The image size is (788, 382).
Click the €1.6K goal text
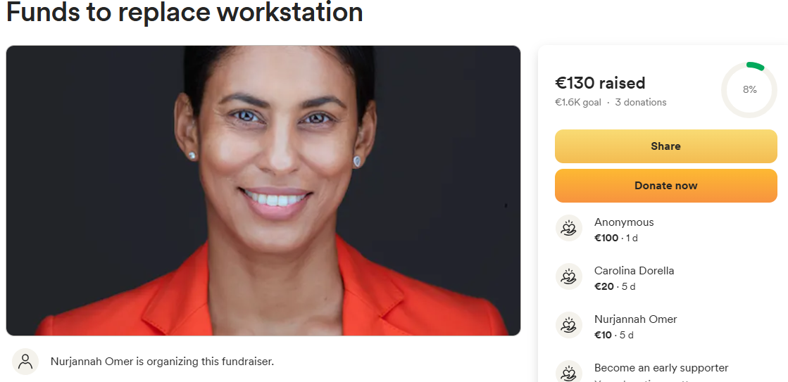[577, 103]
